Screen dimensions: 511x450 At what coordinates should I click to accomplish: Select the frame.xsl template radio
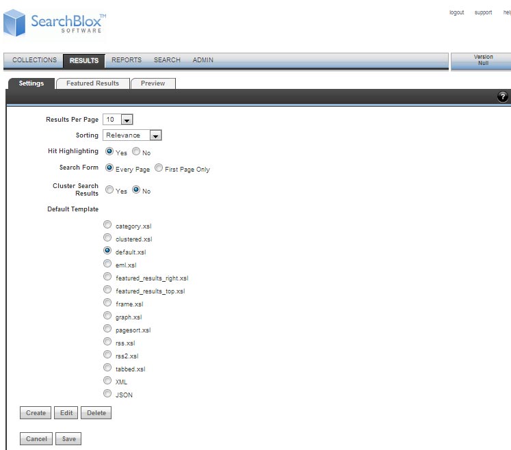coord(107,302)
